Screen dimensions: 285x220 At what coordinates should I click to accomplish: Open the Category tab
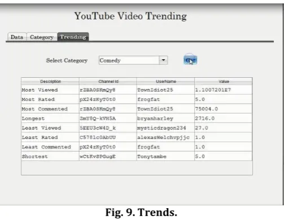[42, 37]
